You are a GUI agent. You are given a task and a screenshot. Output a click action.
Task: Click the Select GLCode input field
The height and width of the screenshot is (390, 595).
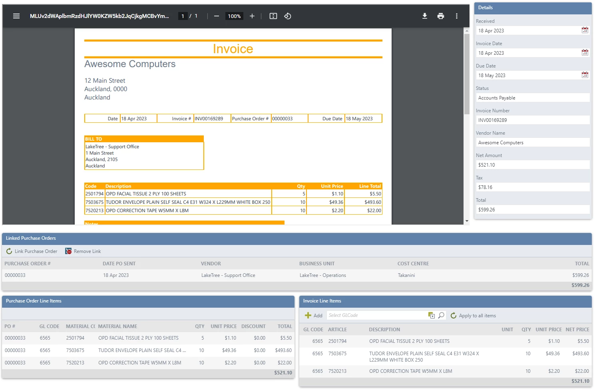(x=377, y=315)
